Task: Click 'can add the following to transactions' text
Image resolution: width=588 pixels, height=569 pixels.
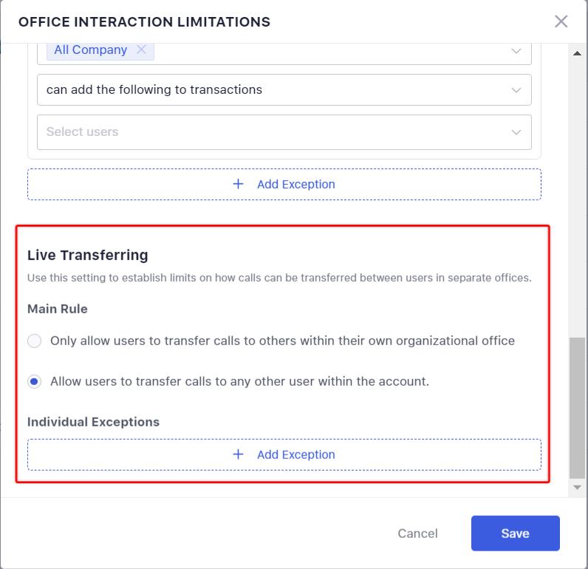Action: pyautogui.click(x=154, y=90)
